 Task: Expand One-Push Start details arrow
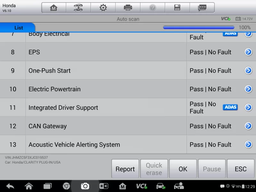click(x=248, y=71)
